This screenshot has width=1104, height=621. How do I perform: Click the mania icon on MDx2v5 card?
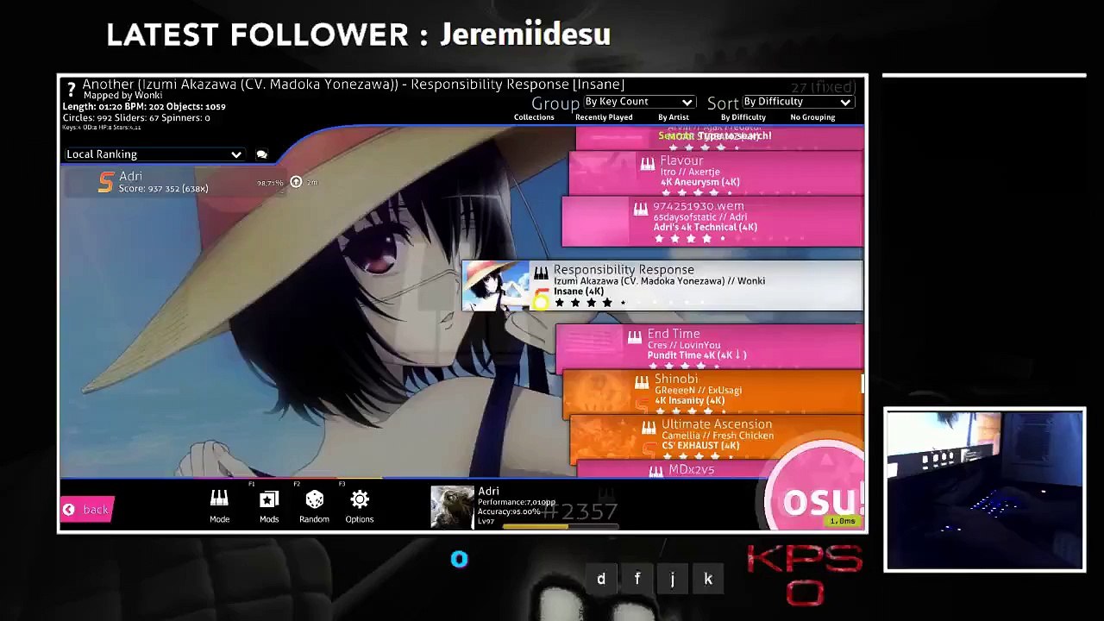[x=656, y=471]
